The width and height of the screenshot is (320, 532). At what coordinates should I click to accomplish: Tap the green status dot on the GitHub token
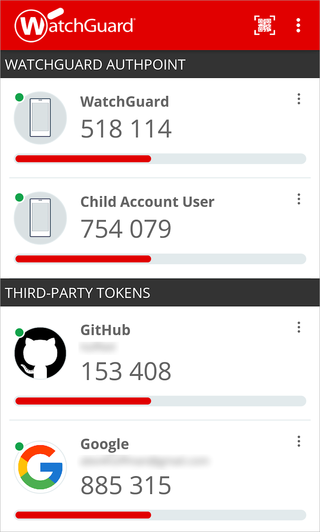(19, 332)
